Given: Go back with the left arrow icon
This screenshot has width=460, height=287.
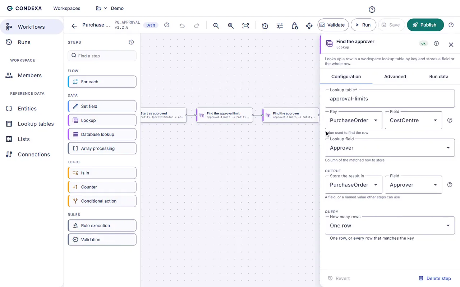Looking at the screenshot, I should click(x=74, y=26).
